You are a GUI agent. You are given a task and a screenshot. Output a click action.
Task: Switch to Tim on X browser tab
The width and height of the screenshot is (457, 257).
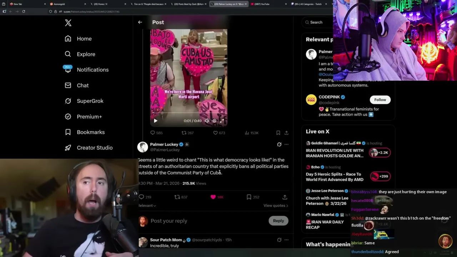pyautogui.click(x=148, y=4)
